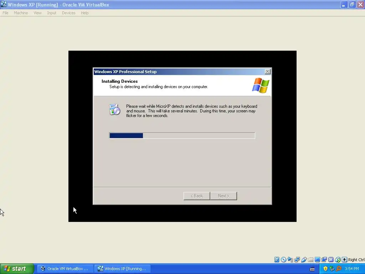Click the VirtualBox title bar icon

click(4, 4)
